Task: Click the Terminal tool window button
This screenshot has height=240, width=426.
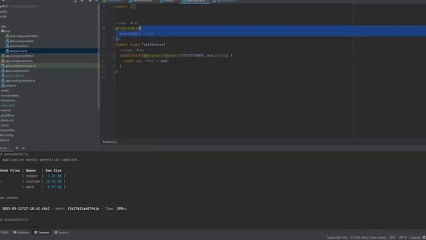Action: click(x=42, y=233)
